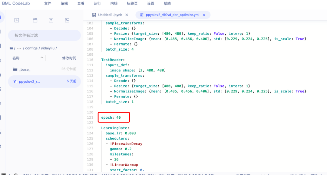The image size is (327, 175).
Task: Go to the yidaiyilu breadcrumb folder
Action: click(48, 48)
